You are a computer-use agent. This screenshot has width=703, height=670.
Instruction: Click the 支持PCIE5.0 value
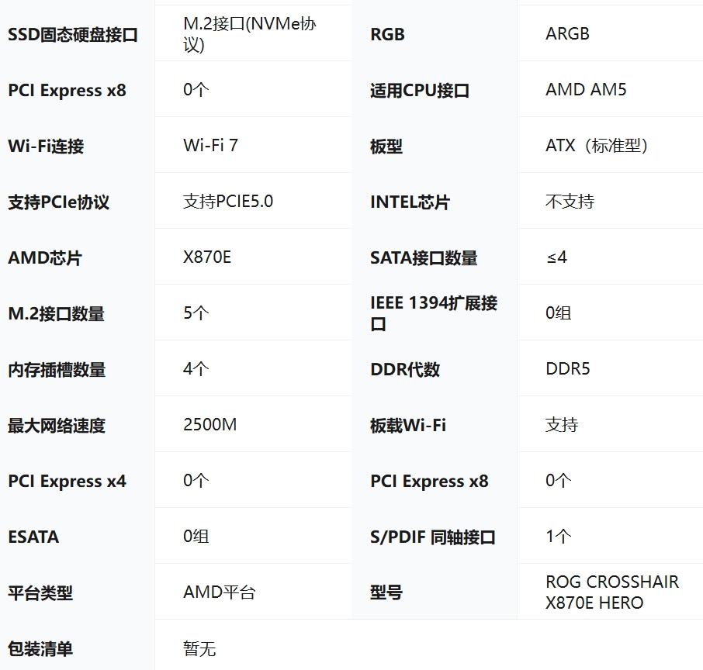(228, 201)
